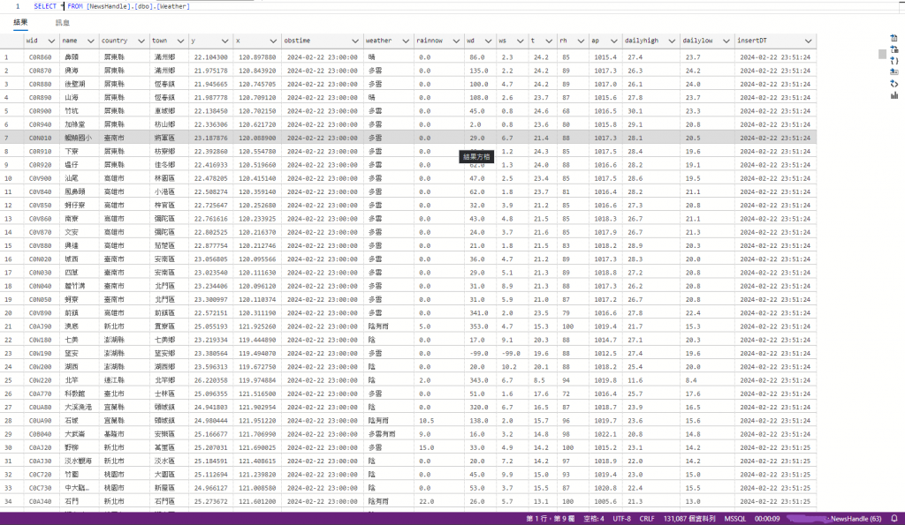
Task: Click the y value 22.104300
Action: pyautogui.click(x=210, y=57)
